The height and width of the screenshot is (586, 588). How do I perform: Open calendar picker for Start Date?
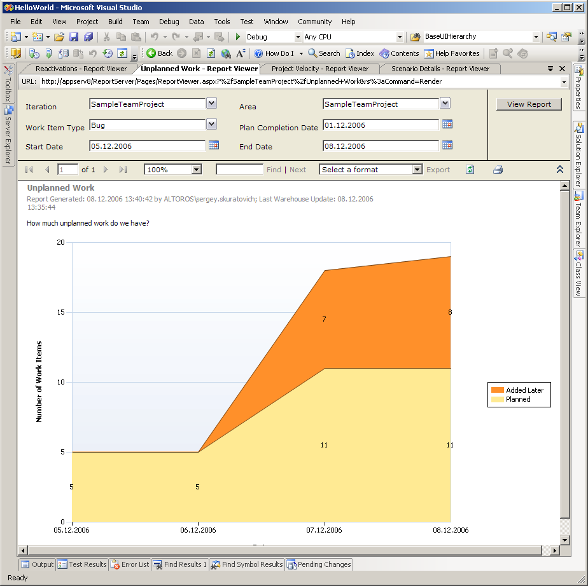tap(214, 144)
